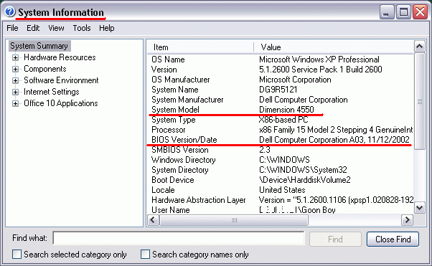Maximize the System Information window
Viewport: 432px width, 266px height.
(403, 12)
